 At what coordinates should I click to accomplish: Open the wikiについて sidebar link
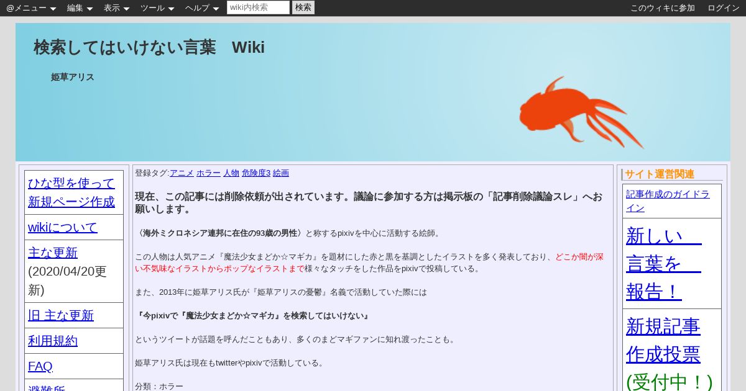pyautogui.click(x=63, y=227)
